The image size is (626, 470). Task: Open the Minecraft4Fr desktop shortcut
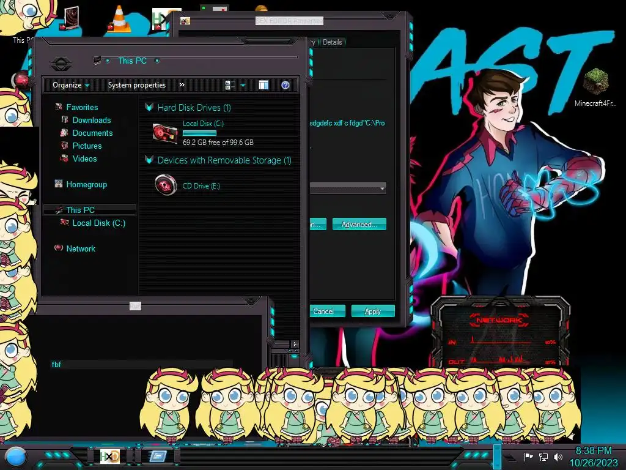pos(595,86)
